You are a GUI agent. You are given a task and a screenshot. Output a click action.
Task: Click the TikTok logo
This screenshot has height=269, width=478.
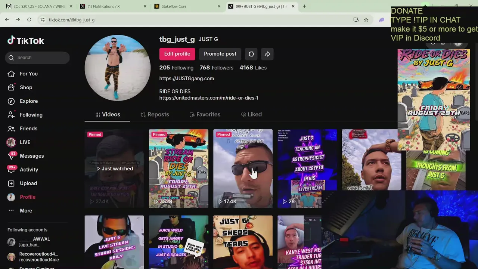click(x=26, y=40)
